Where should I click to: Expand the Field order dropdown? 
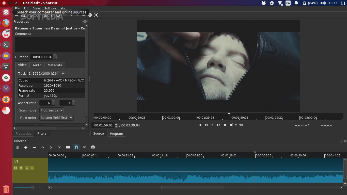(56, 118)
